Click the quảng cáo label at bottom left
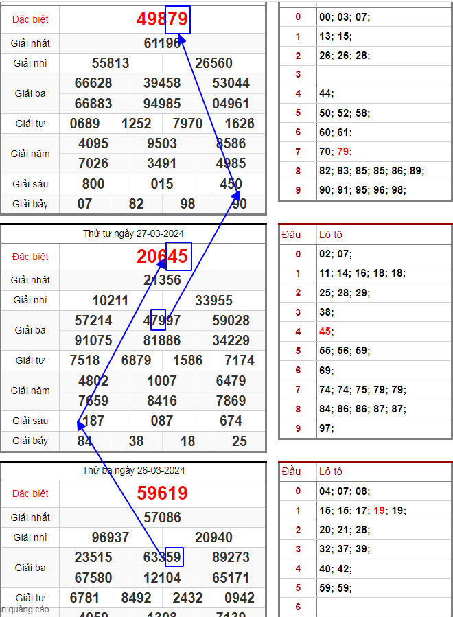 tap(25, 609)
